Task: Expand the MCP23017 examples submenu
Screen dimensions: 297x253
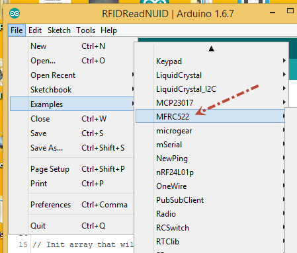Action: [211, 102]
